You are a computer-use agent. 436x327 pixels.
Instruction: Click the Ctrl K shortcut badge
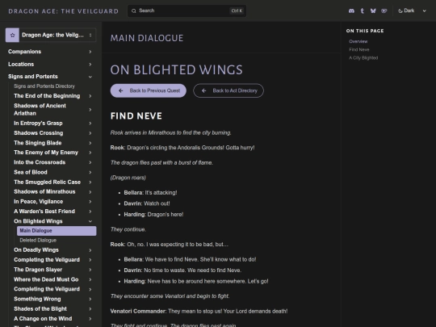(237, 10)
